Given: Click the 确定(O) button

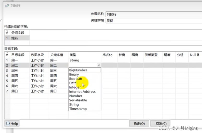Looking at the screenshot, I should (x=139, y=123).
